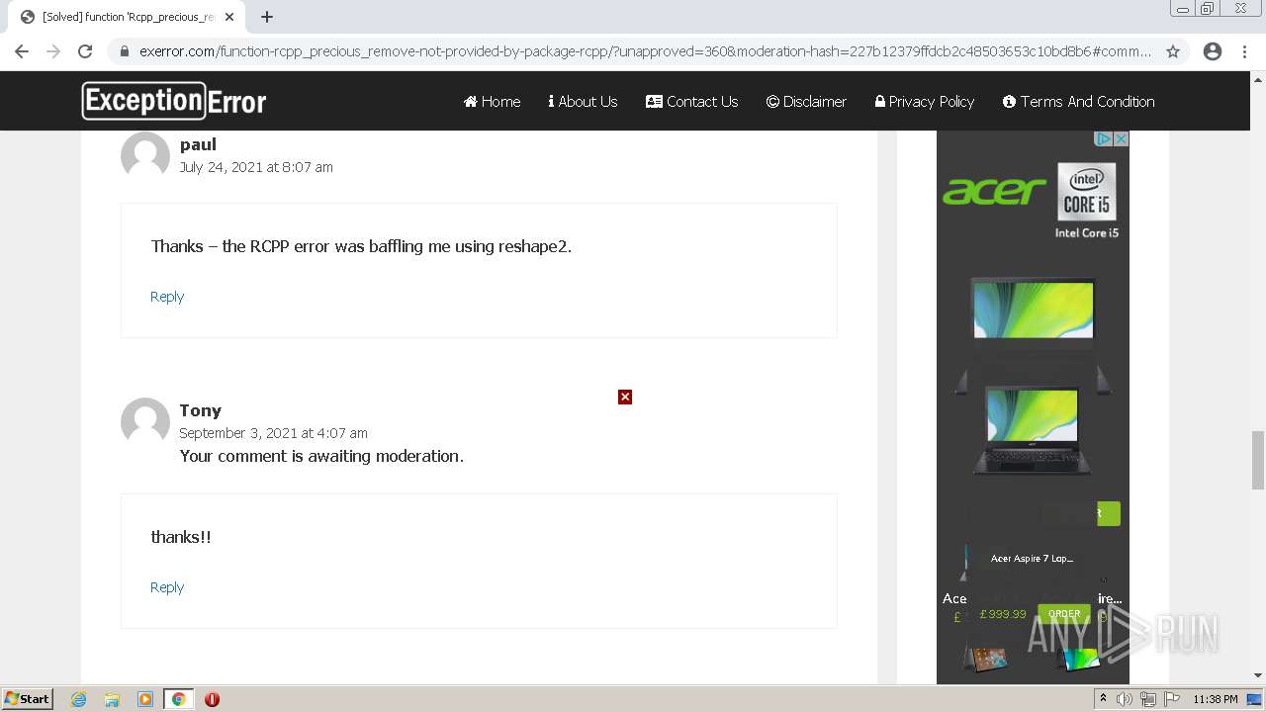Image resolution: width=1266 pixels, height=712 pixels.
Task: Click the 'Acer Aspire 7 Lap...' ad title
Action: tap(1032, 559)
